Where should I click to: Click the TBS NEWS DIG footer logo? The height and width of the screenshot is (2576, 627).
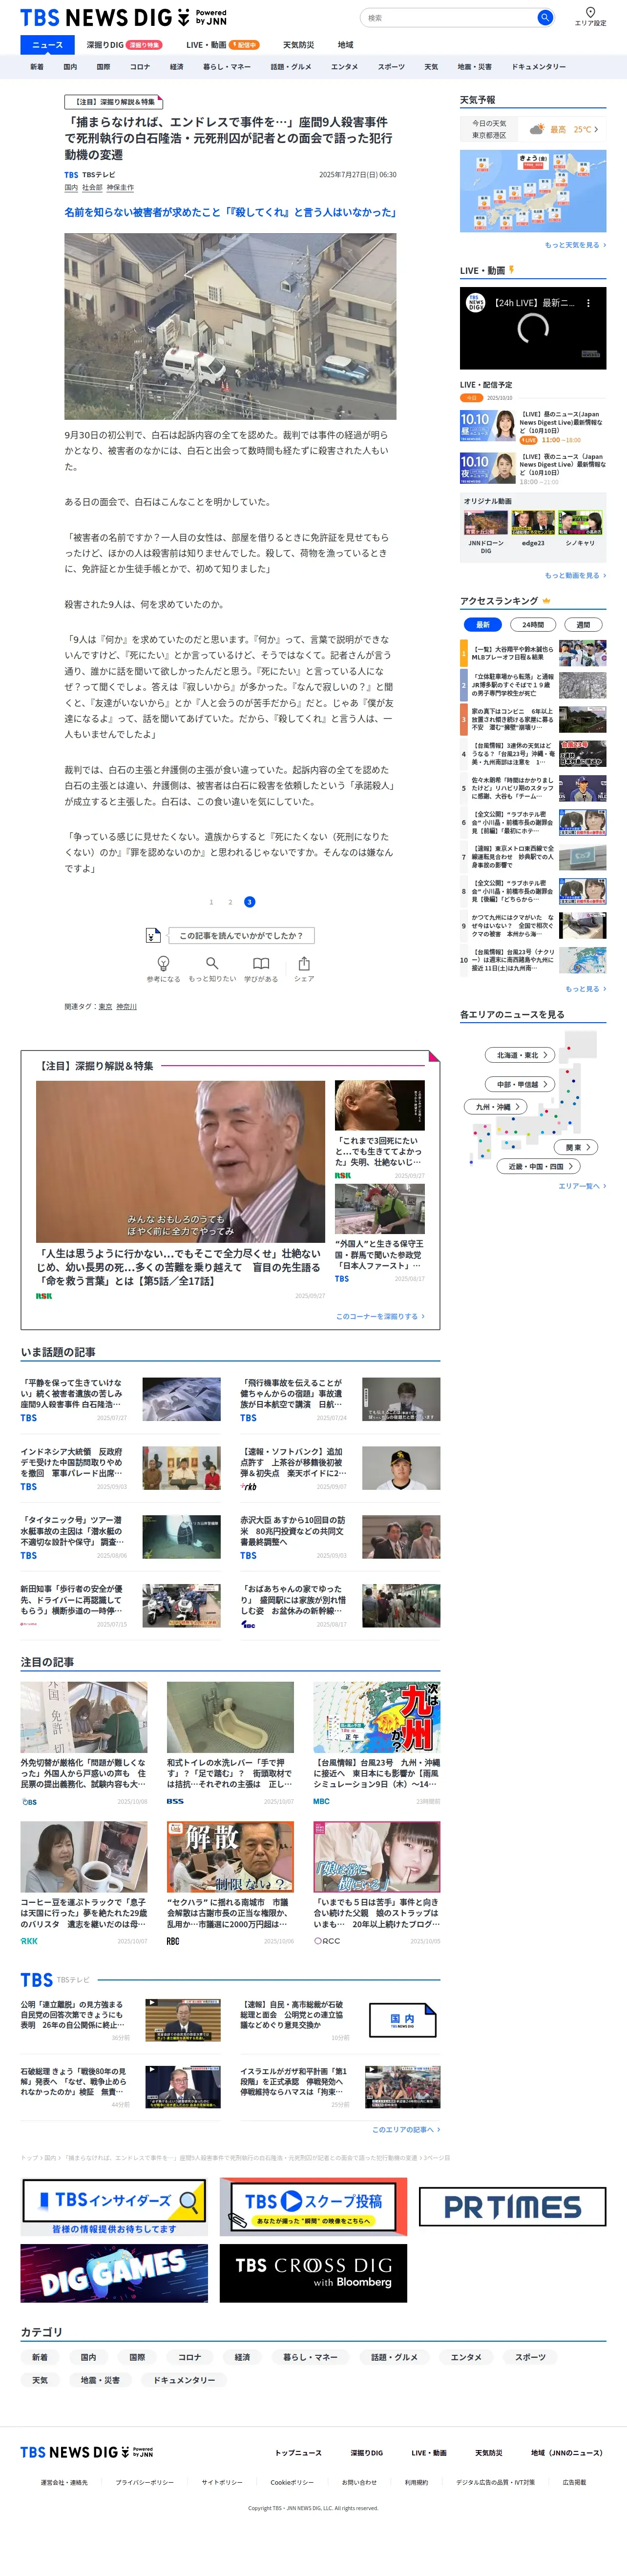click(x=87, y=2452)
